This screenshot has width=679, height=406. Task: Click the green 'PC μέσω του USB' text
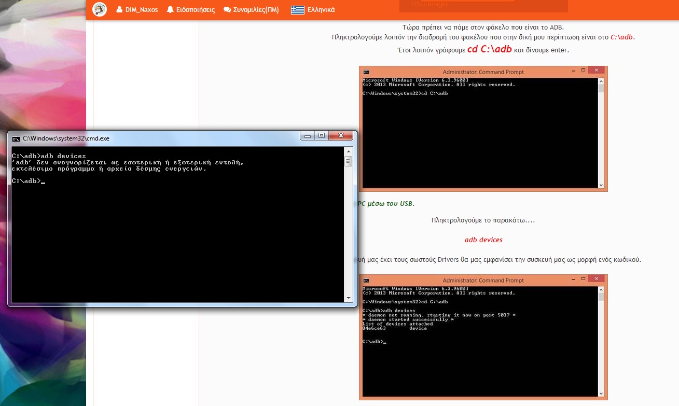[x=386, y=204]
